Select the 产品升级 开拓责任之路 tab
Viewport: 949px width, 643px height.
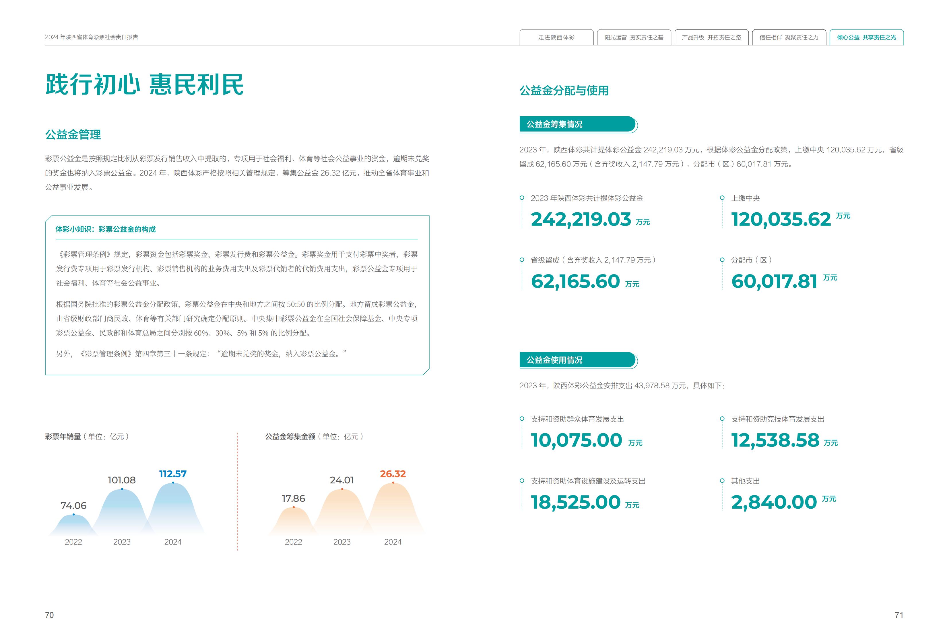[711, 37]
